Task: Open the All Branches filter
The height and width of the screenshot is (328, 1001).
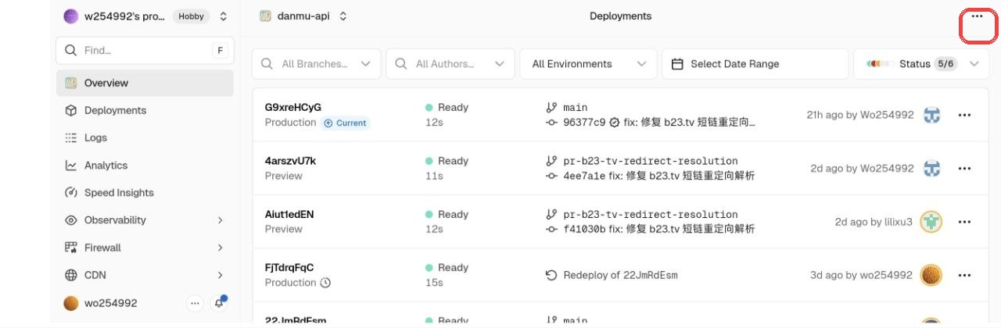Action: pos(316,64)
